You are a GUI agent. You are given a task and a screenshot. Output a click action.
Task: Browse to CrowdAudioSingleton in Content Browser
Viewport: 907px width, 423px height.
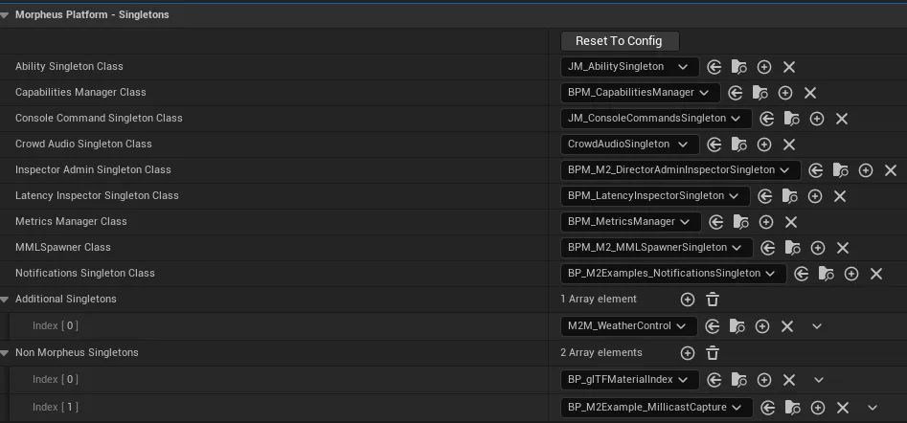coord(738,145)
